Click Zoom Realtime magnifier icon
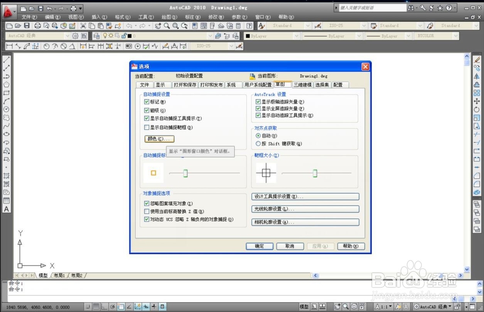 point(166,26)
